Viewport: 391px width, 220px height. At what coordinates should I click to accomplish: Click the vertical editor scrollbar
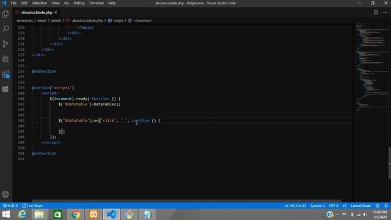tap(390, 163)
